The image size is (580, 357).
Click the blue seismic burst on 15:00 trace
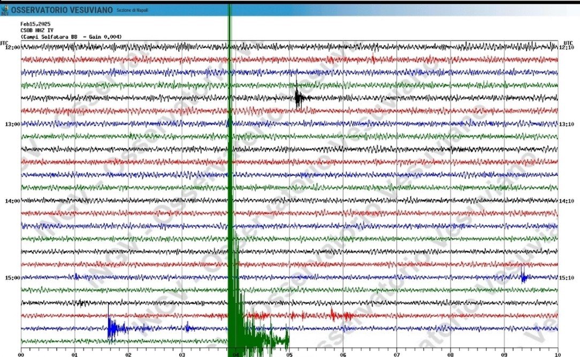click(524, 277)
